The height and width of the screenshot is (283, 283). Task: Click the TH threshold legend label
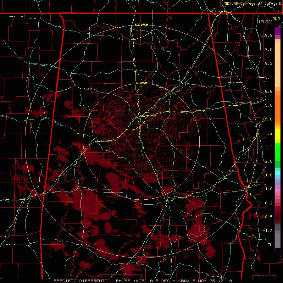[x=270, y=245]
